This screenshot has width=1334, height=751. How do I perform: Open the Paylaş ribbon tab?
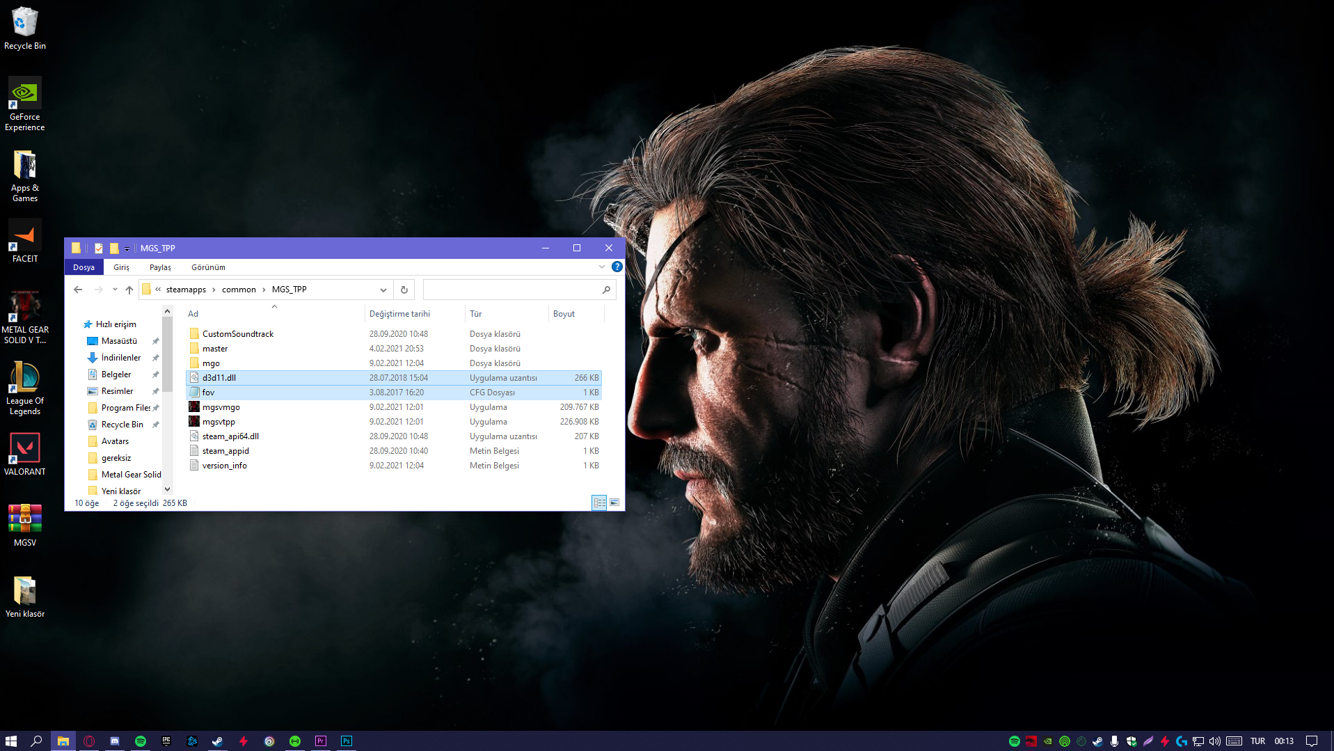click(160, 267)
